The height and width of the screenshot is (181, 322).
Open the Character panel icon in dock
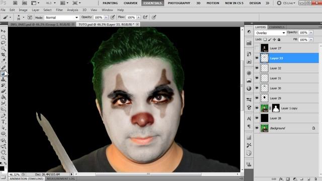click(249, 119)
